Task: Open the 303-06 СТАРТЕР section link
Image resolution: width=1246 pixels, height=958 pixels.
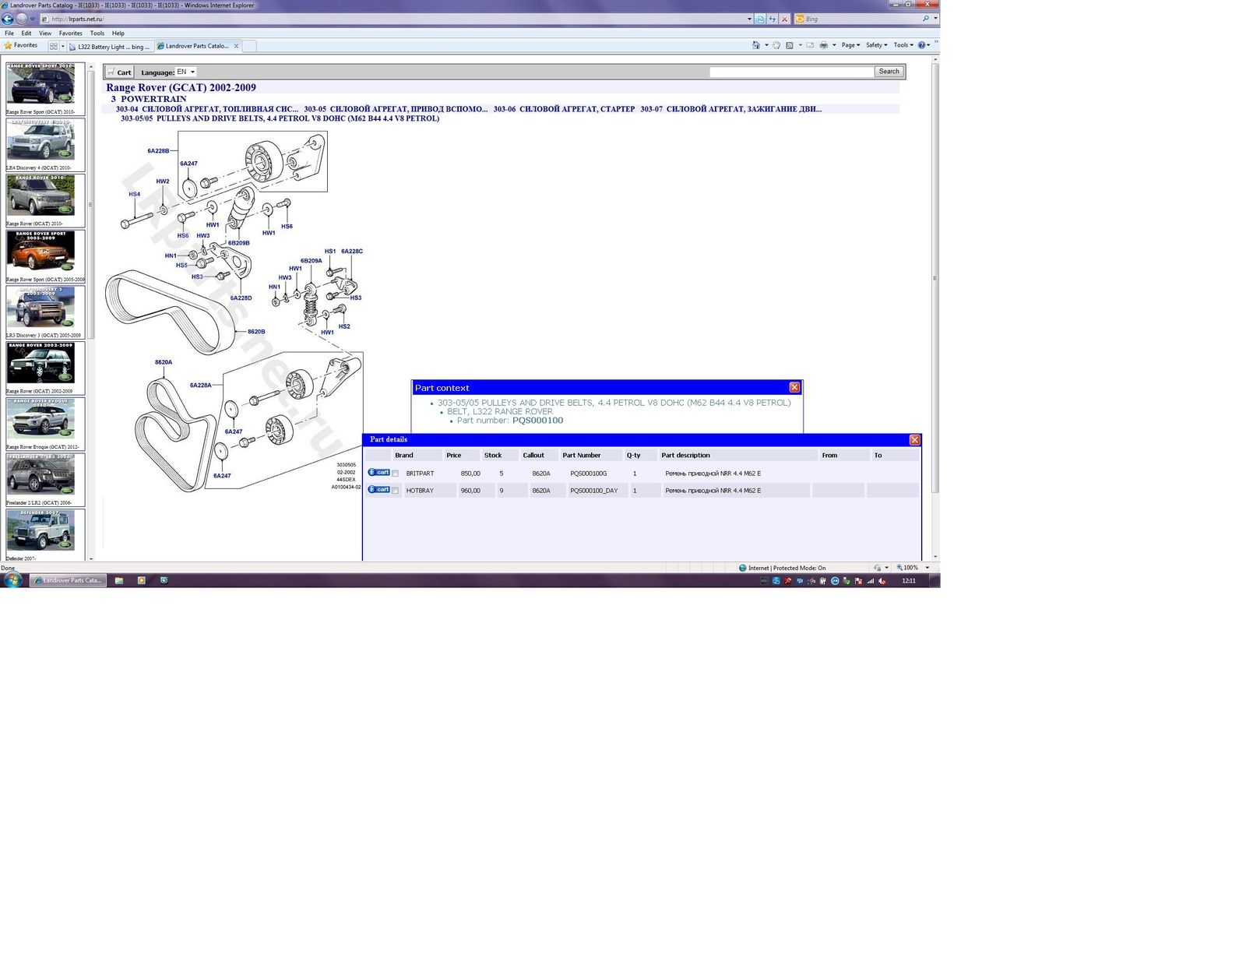Action: (564, 109)
